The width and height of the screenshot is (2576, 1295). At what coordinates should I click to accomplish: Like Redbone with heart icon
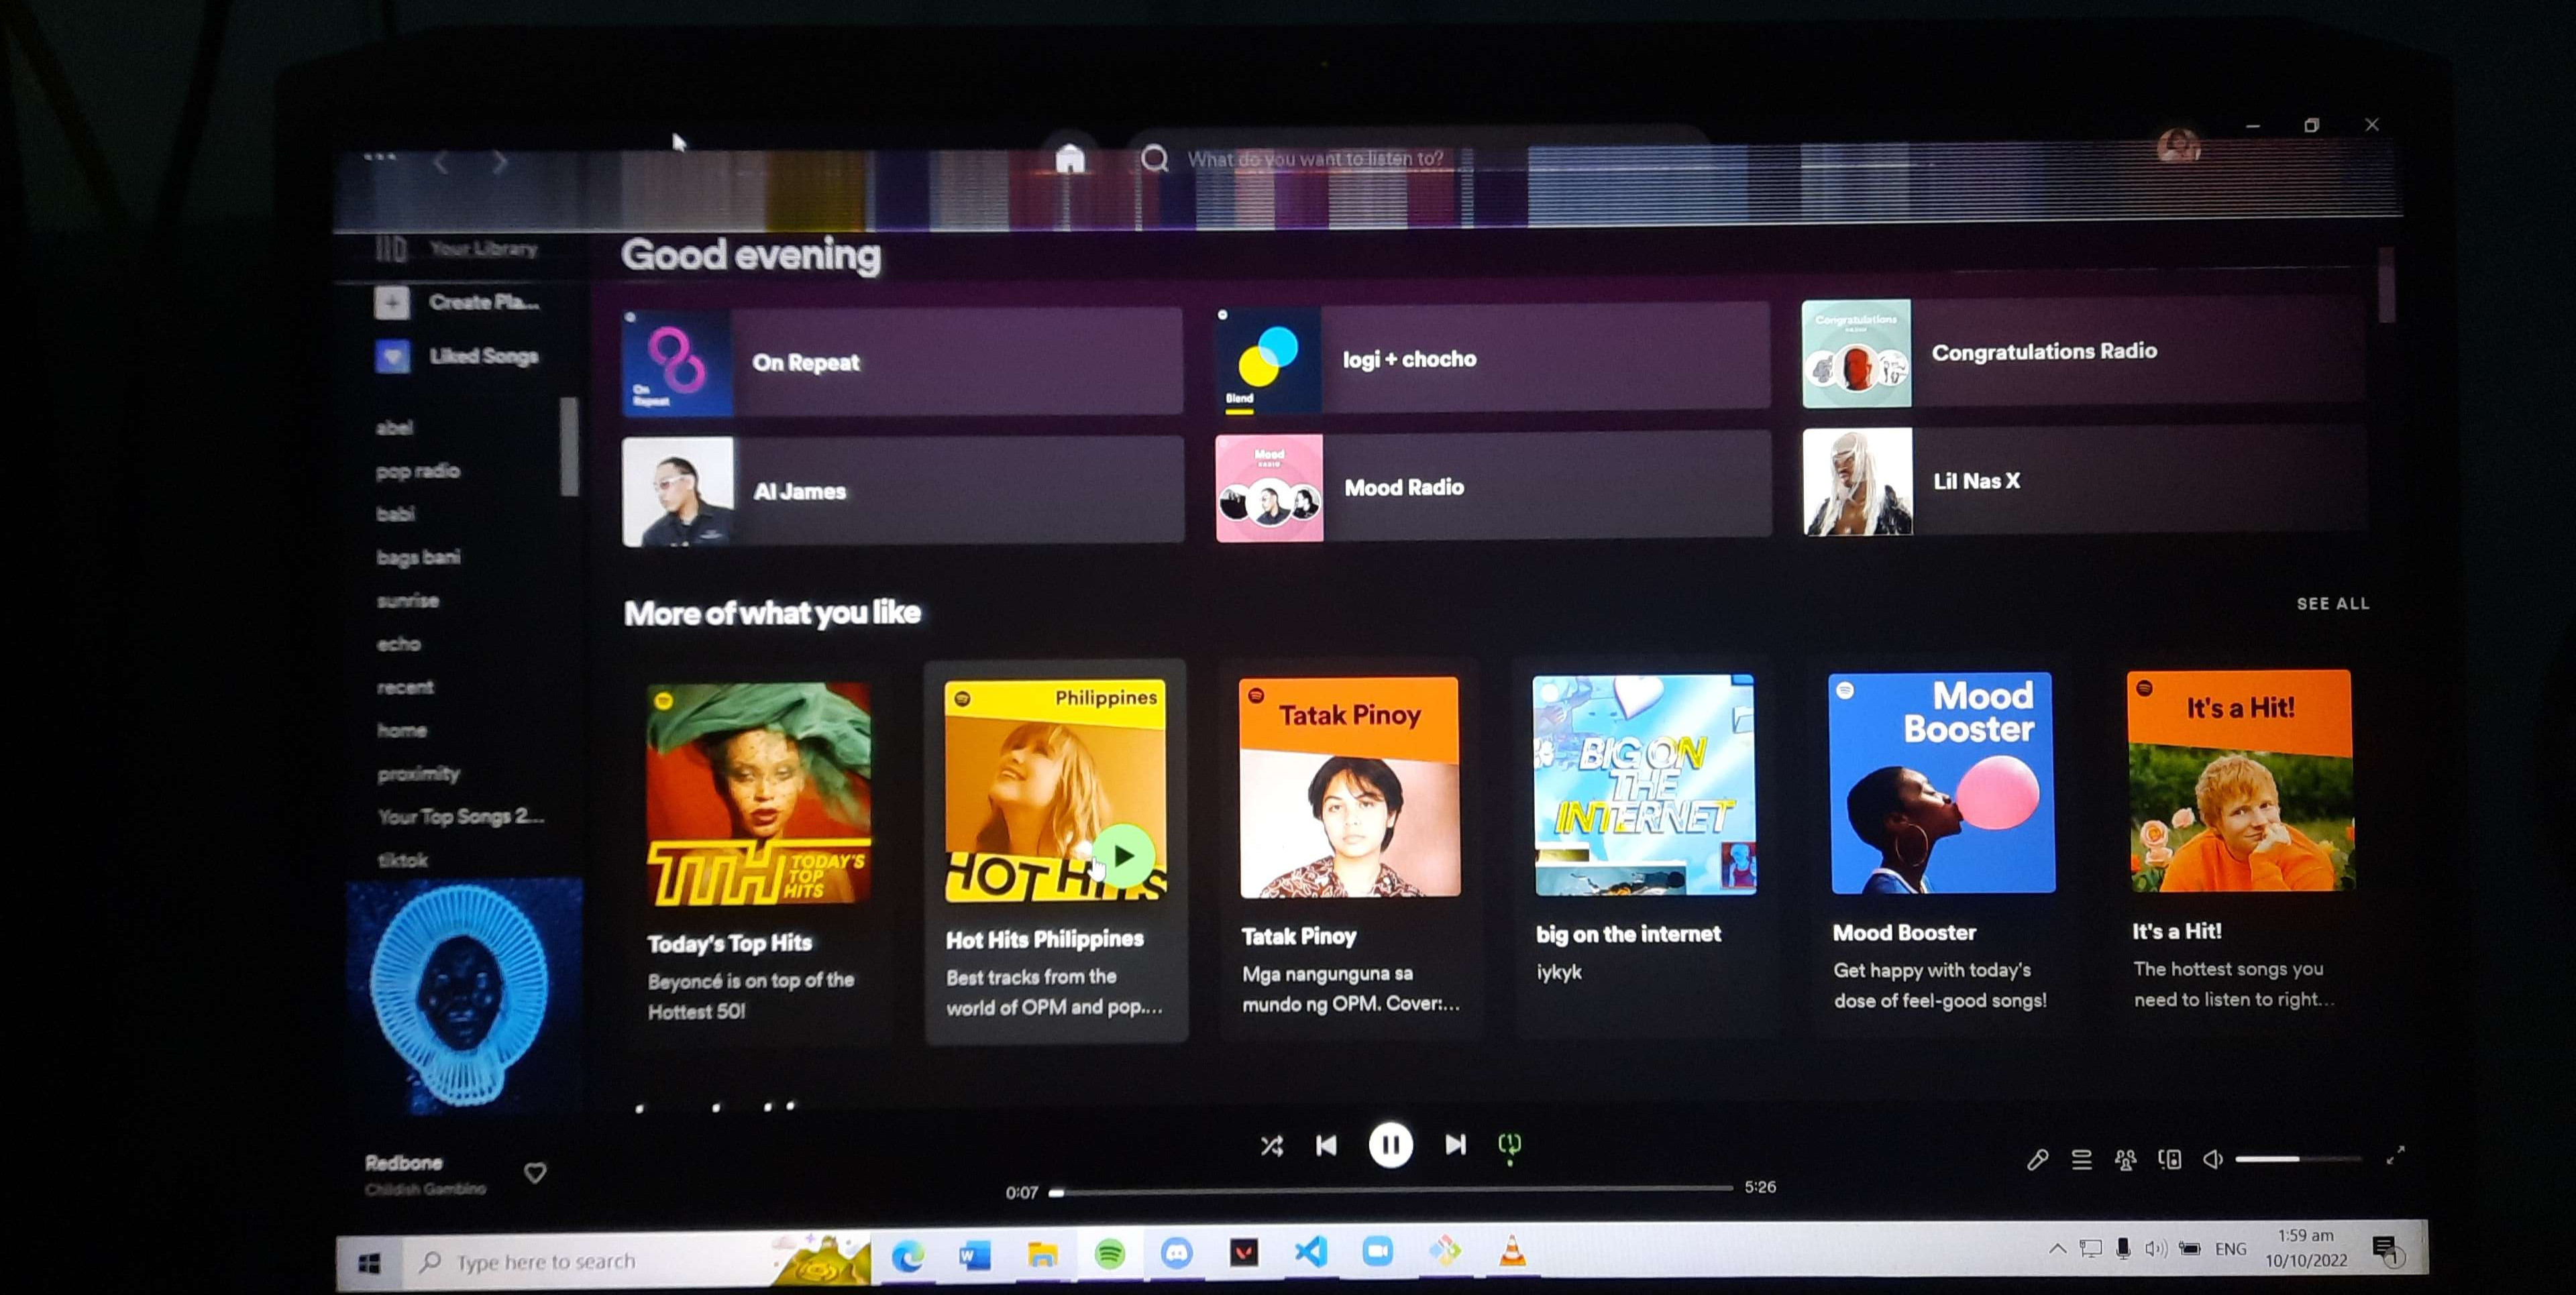[535, 1172]
